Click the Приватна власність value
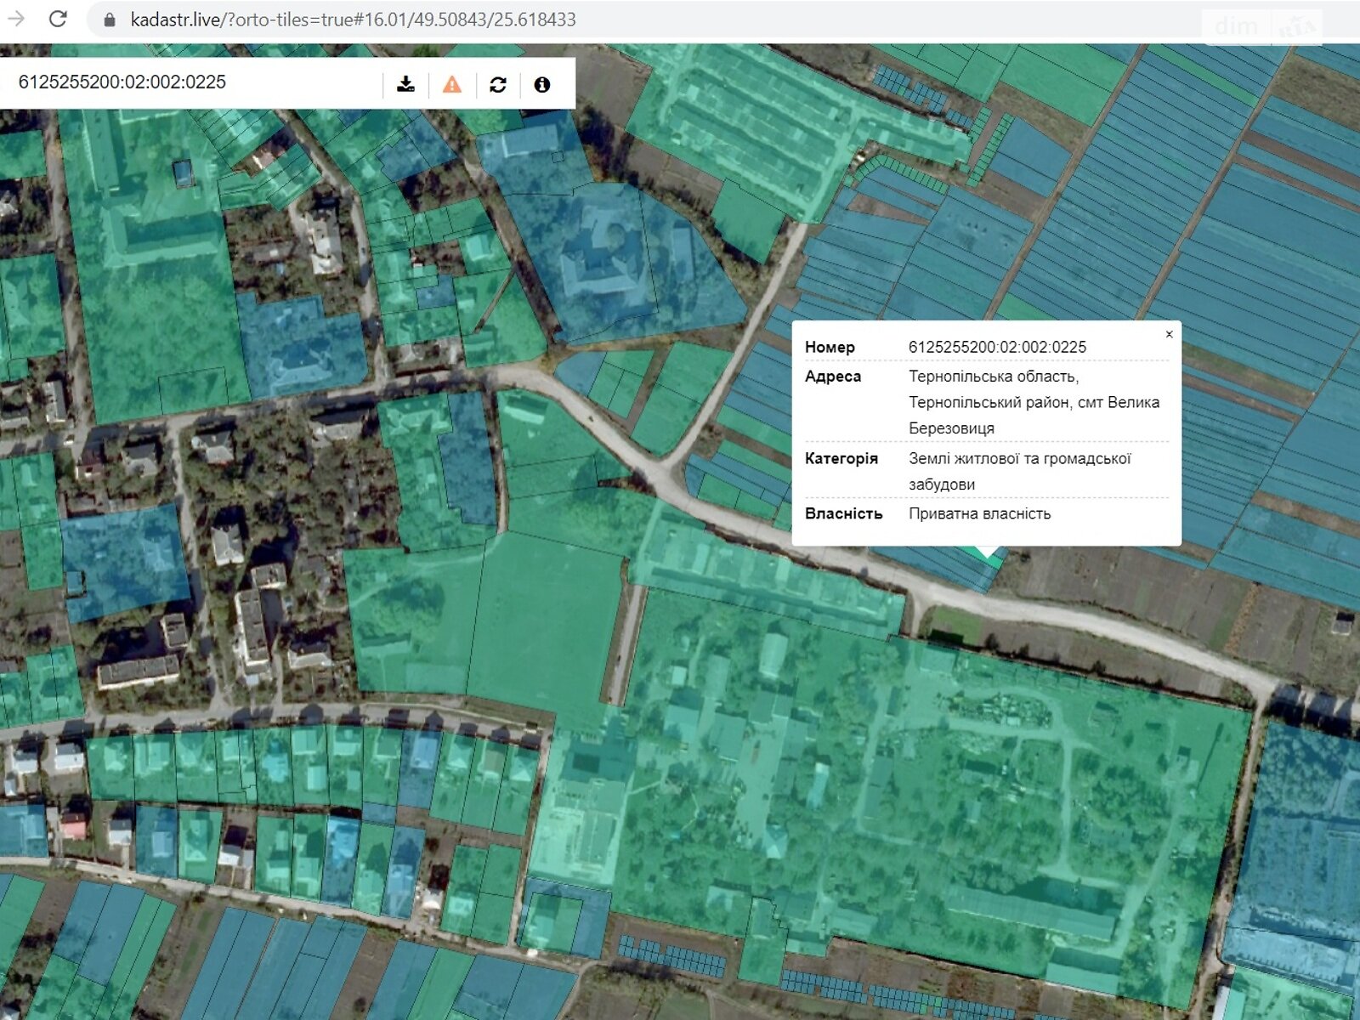The image size is (1360, 1020). pyautogui.click(x=979, y=513)
